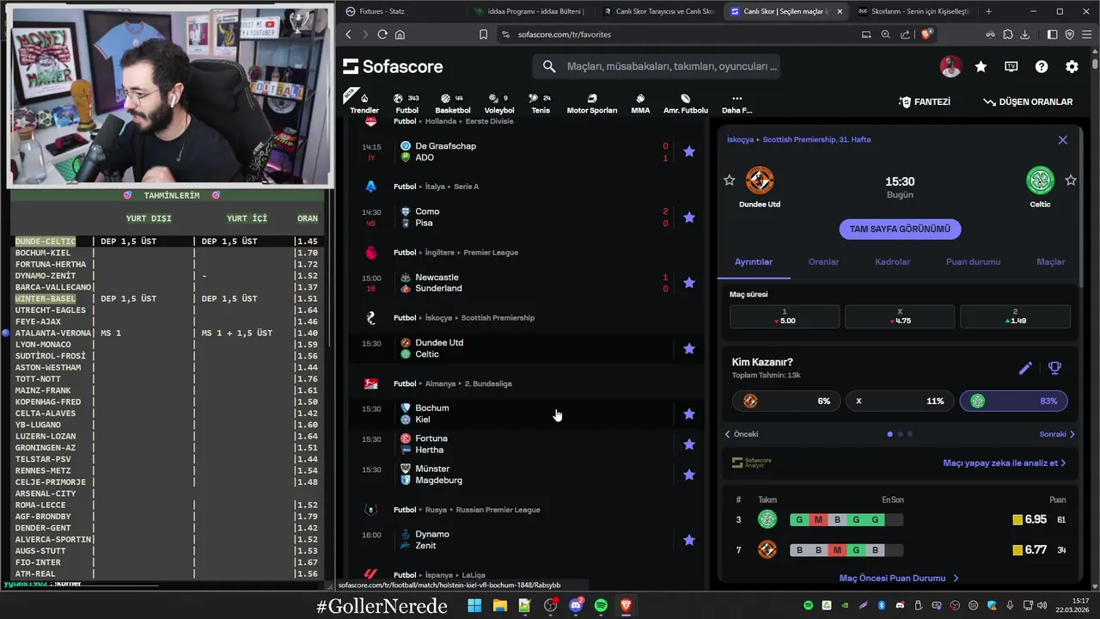Click TAM SAYFA GÖRÜNÜMÜ button
This screenshot has width=1100, height=619.
tap(900, 229)
